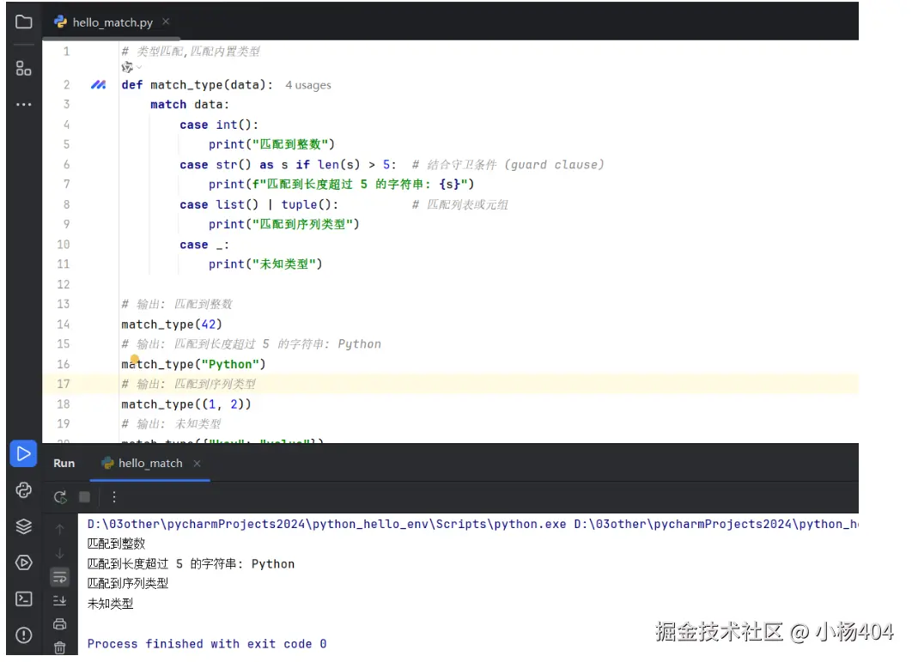Open the Problems tool window icon

(x=23, y=635)
